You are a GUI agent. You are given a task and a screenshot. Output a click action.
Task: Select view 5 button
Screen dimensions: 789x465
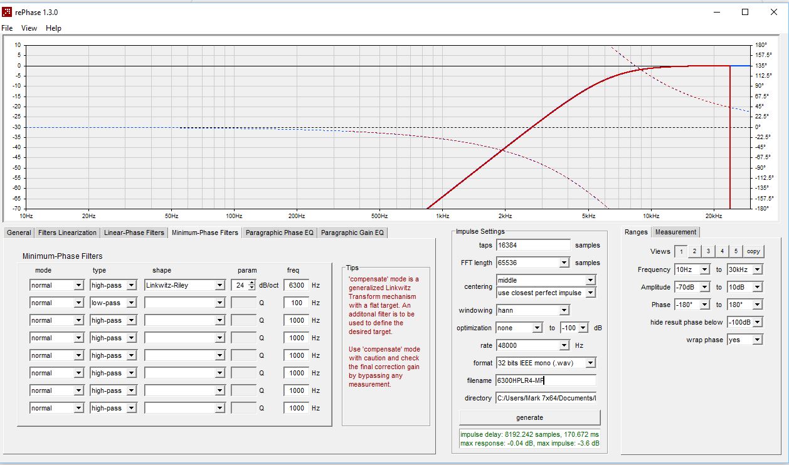736,251
